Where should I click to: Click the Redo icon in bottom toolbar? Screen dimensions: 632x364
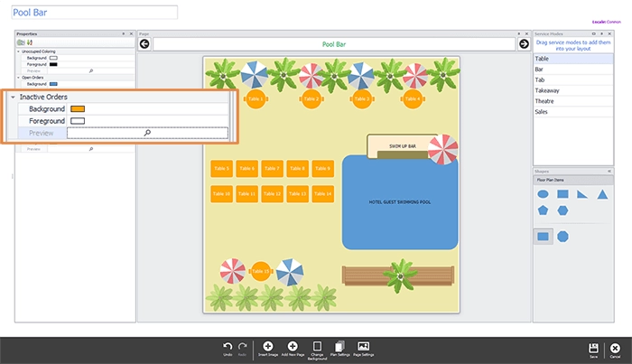pos(242,347)
